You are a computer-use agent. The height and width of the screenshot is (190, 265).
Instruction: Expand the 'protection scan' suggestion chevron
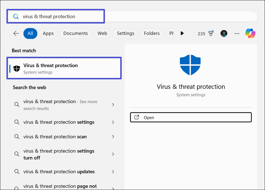coord(113,137)
